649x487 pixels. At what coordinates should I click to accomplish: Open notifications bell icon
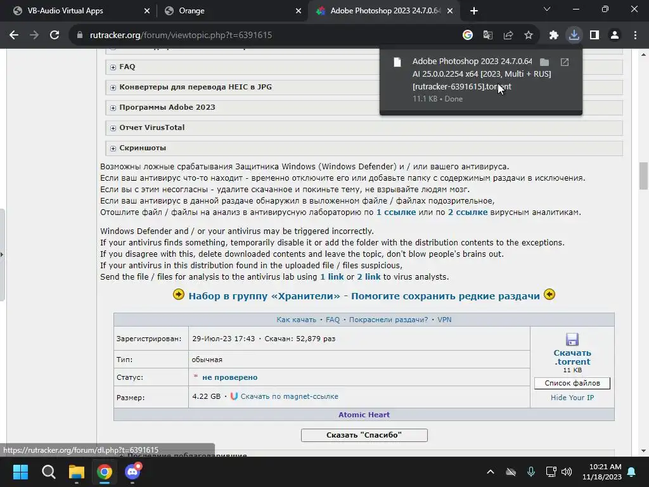point(632,472)
